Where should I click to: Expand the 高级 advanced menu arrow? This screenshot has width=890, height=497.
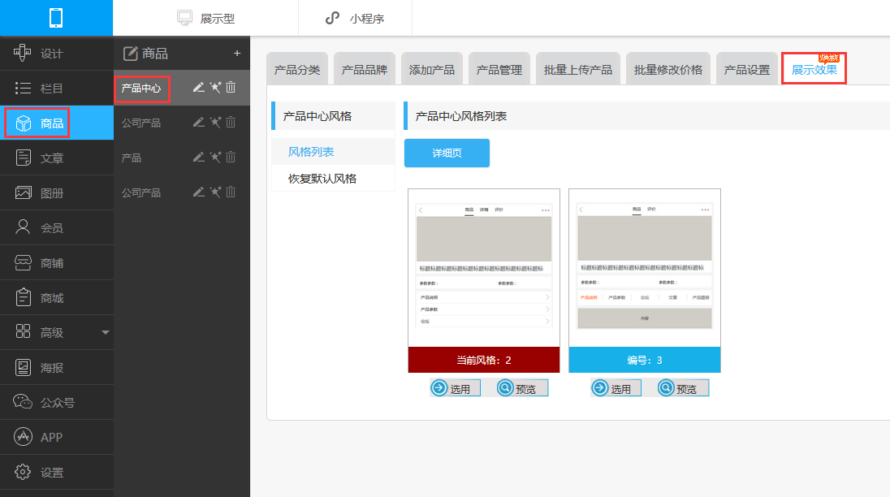[x=105, y=332]
